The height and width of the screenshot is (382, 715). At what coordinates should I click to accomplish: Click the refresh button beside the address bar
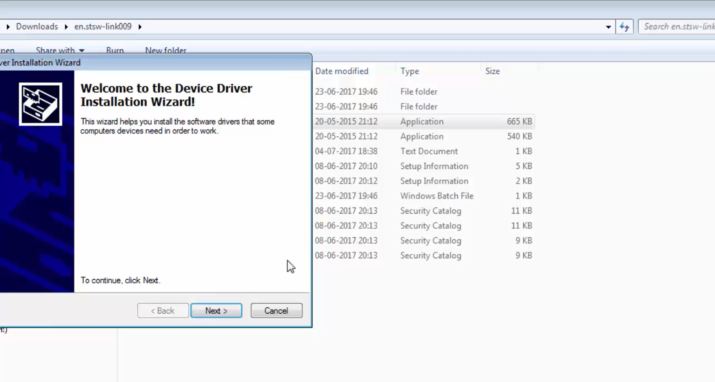pyautogui.click(x=624, y=27)
